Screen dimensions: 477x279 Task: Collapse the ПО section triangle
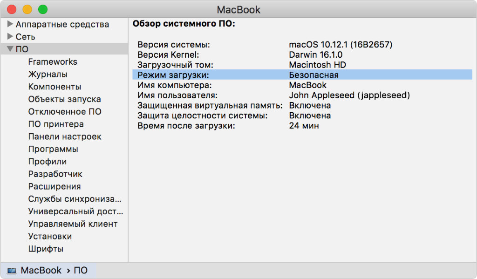tap(10, 49)
